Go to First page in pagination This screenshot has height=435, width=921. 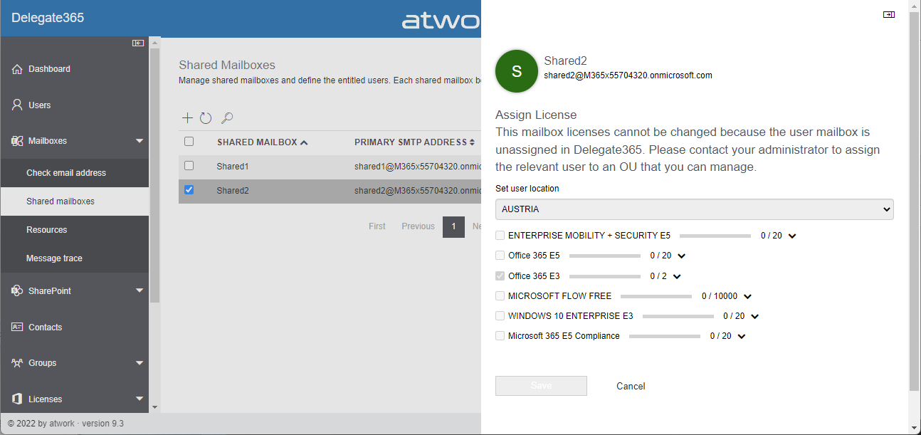[x=377, y=226]
